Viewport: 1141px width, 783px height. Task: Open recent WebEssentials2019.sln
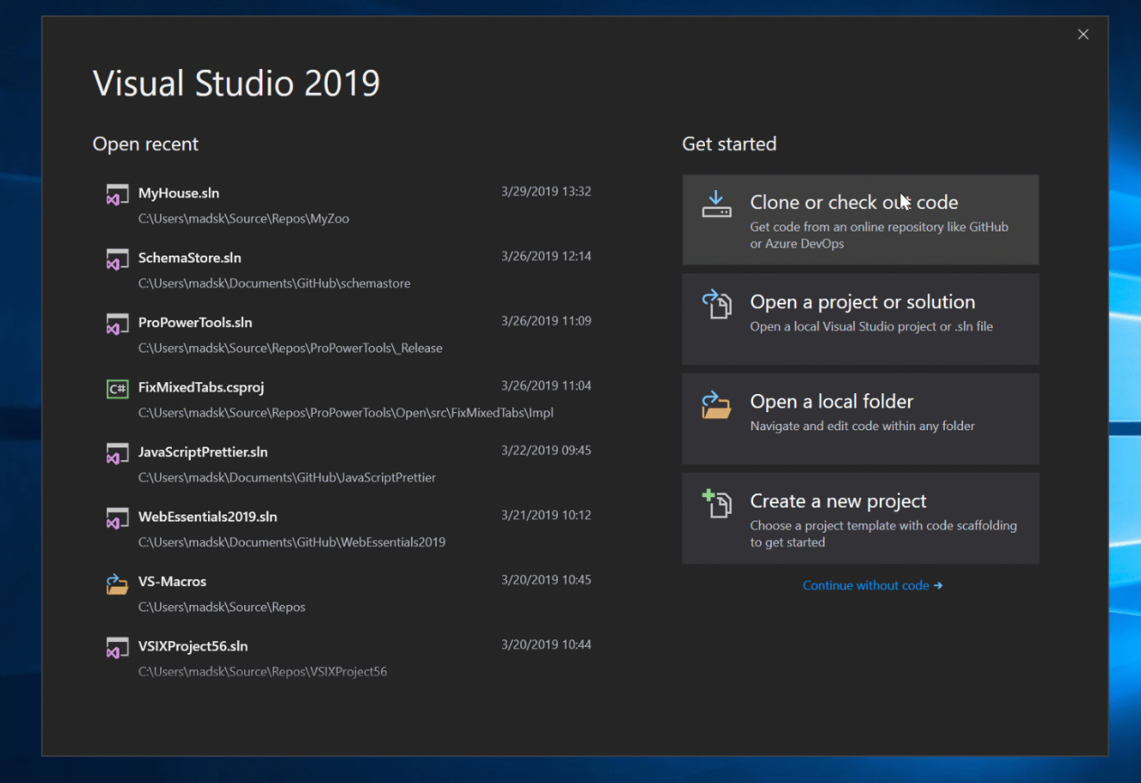(x=208, y=516)
